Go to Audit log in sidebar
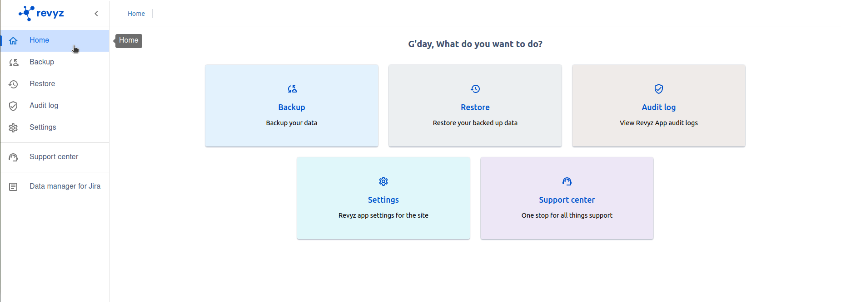This screenshot has width=841, height=302. [x=44, y=106]
